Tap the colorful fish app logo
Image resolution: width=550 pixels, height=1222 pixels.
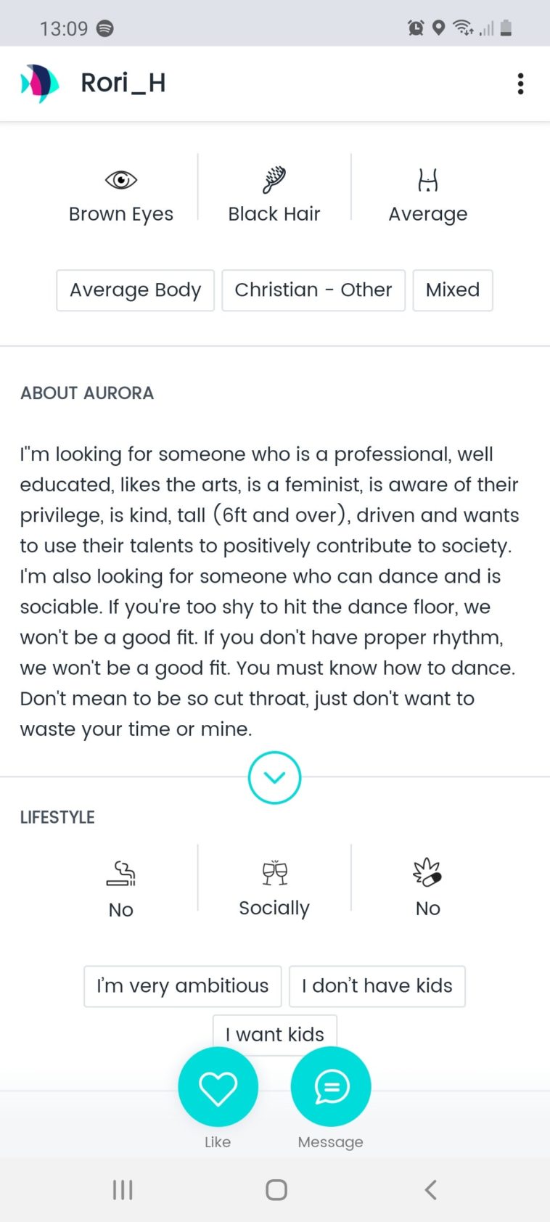tap(40, 83)
